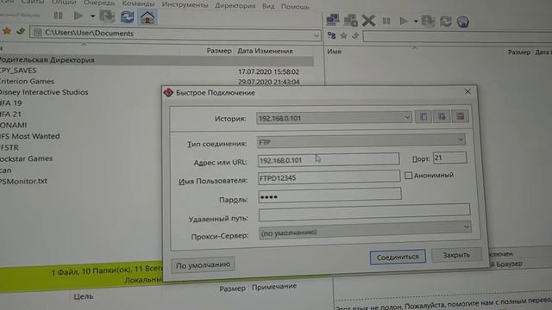Click the Удаленный путь field
This screenshot has height=310, width=552.
[364, 212]
